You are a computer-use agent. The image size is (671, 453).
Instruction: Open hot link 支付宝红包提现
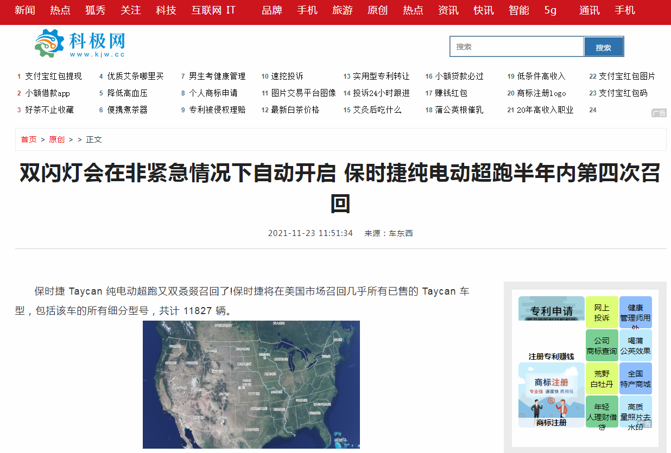(x=53, y=76)
